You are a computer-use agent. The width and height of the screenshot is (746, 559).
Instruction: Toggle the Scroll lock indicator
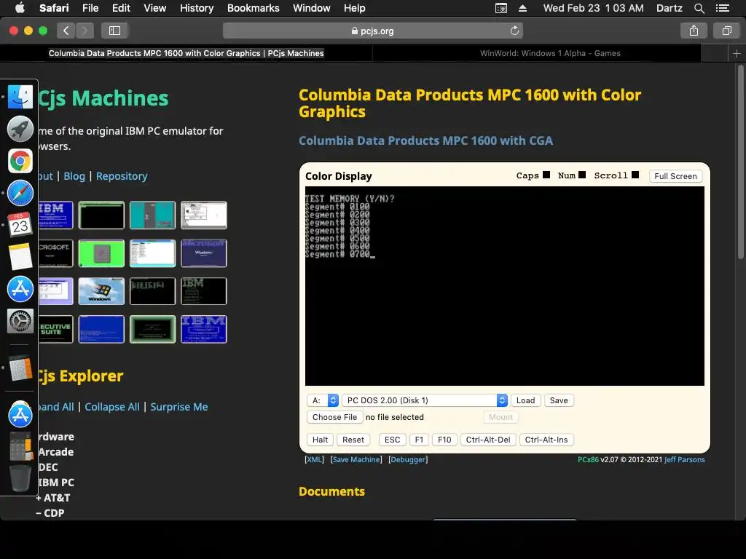(x=635, y=175)
